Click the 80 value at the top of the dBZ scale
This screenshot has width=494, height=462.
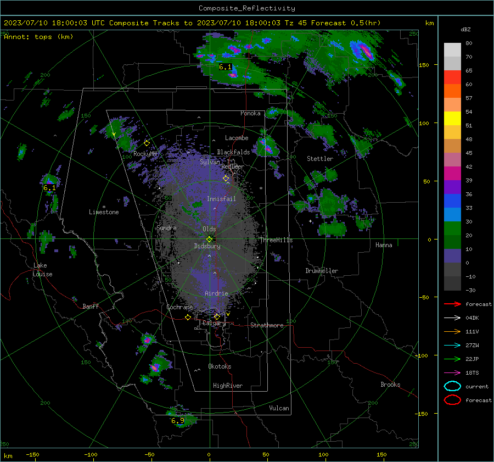pyautogui.click(x=469, y=43)
